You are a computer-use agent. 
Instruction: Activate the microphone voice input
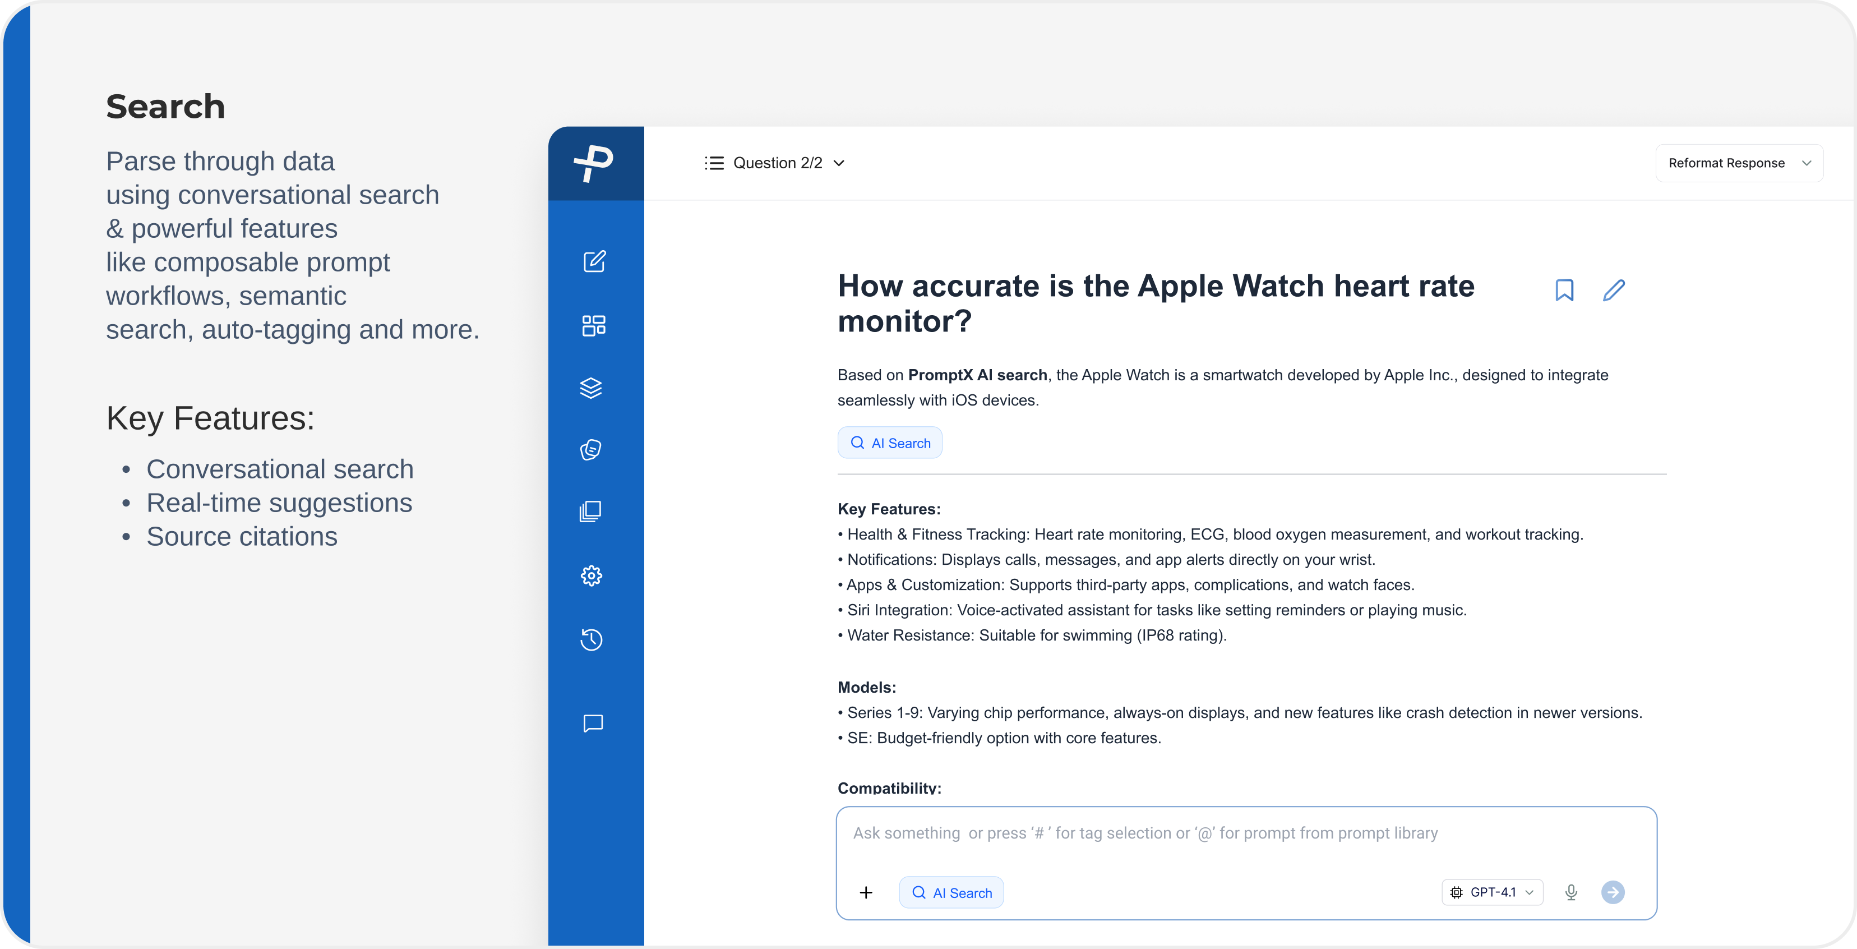click(1572, 892)
